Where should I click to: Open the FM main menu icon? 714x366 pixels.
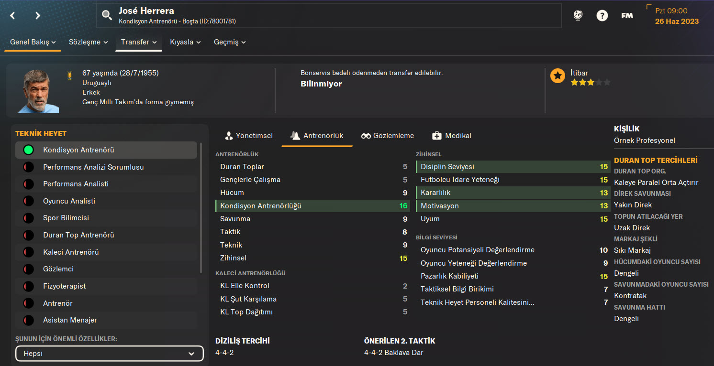click(627, 15)
